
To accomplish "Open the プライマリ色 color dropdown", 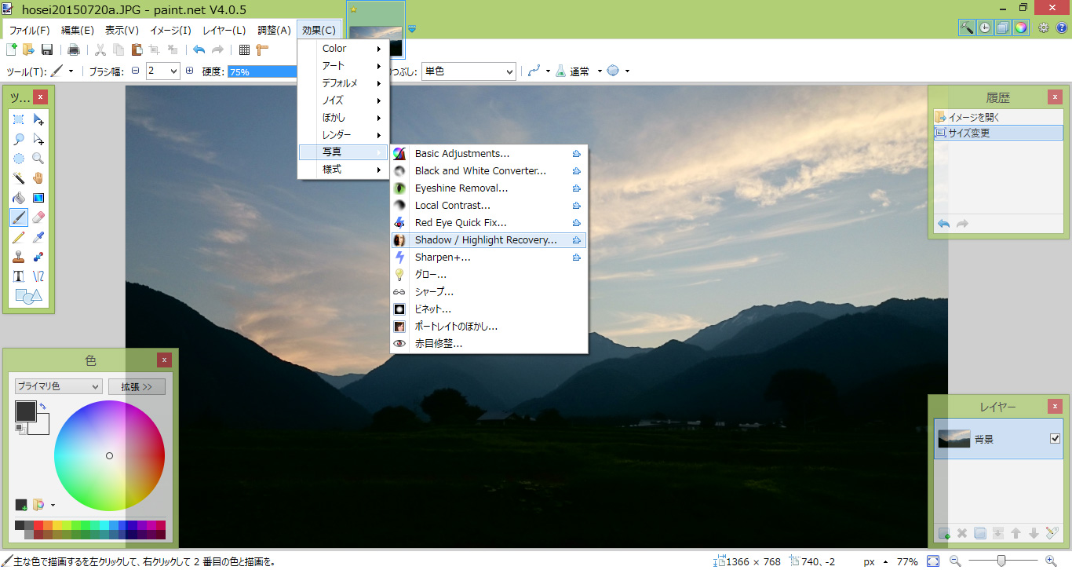I will pyautogui.click(x=58, y=386).
